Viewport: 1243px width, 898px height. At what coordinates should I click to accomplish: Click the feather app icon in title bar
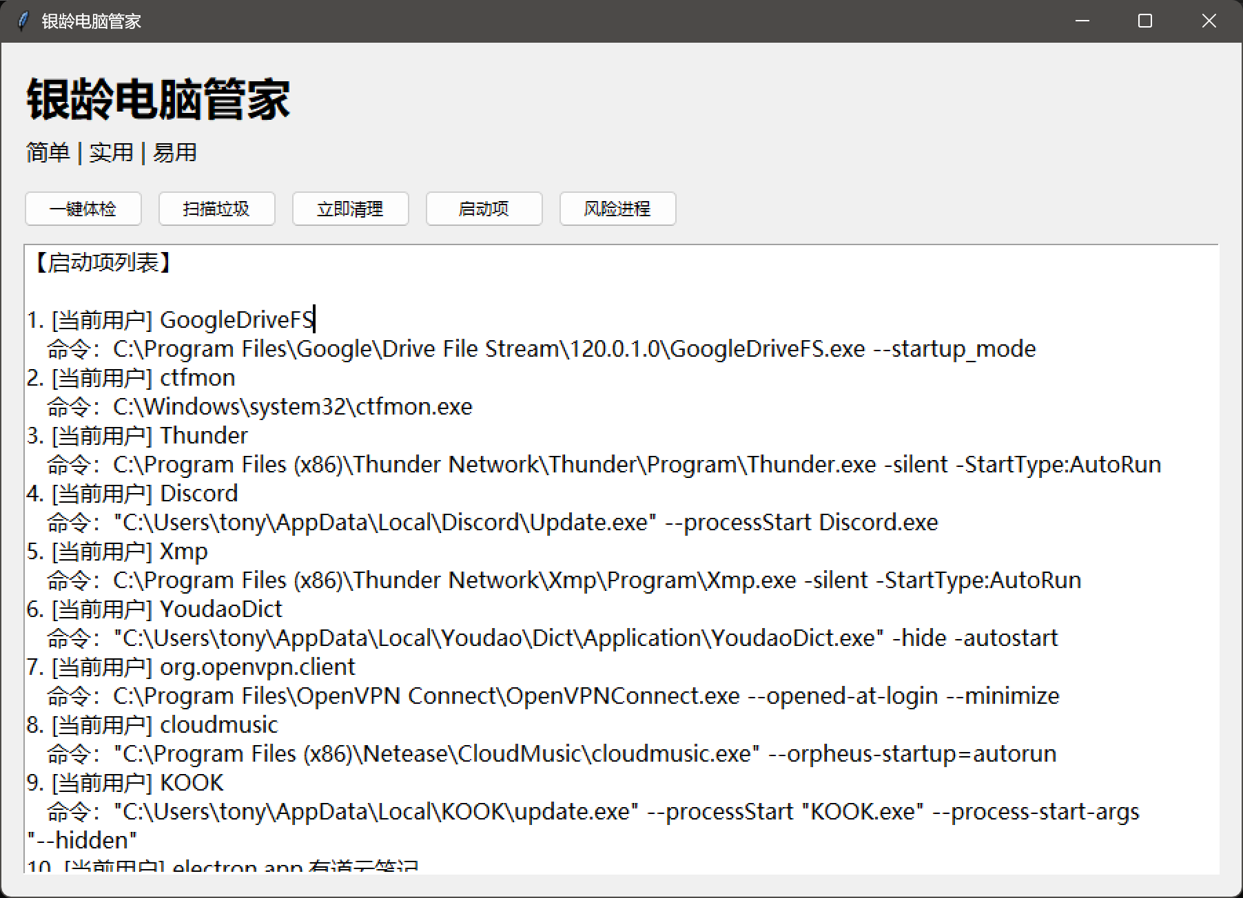(23, 21)
